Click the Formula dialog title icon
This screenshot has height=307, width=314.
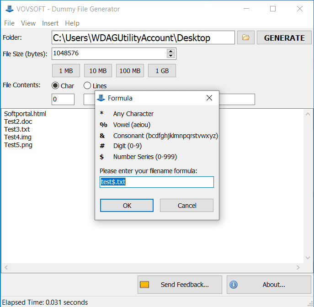(101, 98)
